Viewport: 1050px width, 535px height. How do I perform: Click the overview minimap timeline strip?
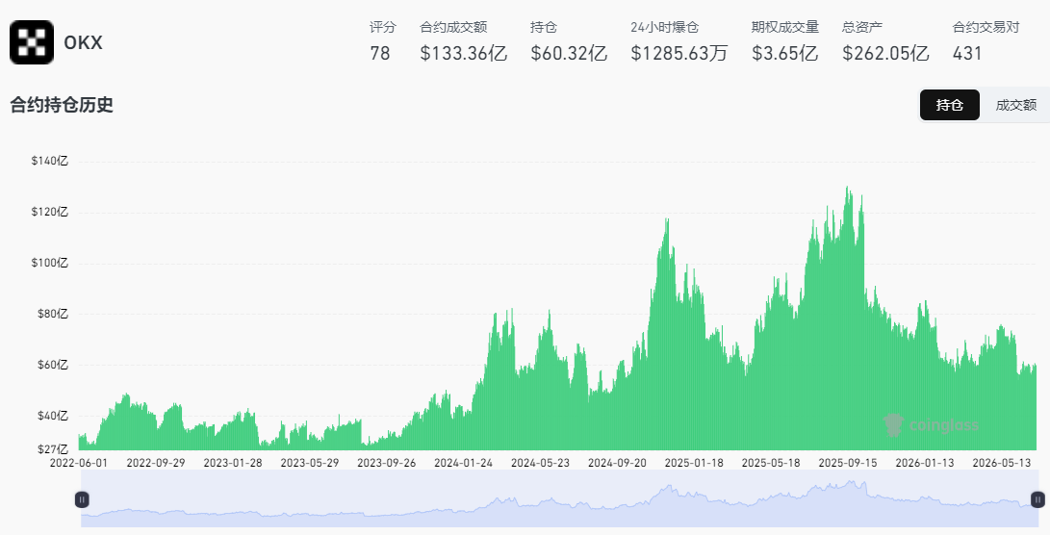[559, 498]
